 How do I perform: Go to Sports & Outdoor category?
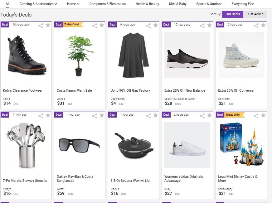pyautogui.click(x=209, y=4)
